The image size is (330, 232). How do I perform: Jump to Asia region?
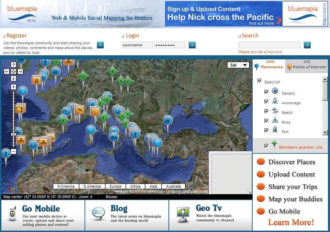(153, 186)
